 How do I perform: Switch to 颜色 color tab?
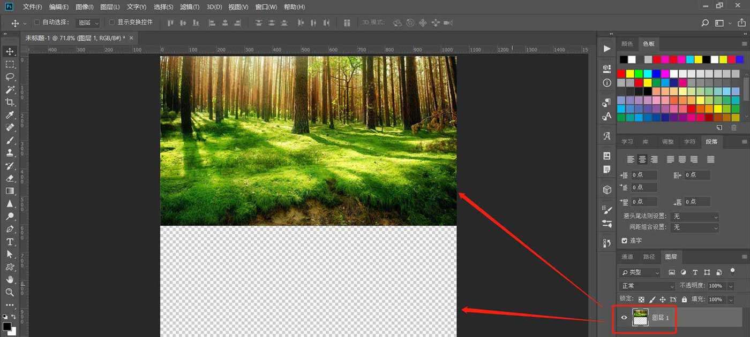click(x=627, y=44)
